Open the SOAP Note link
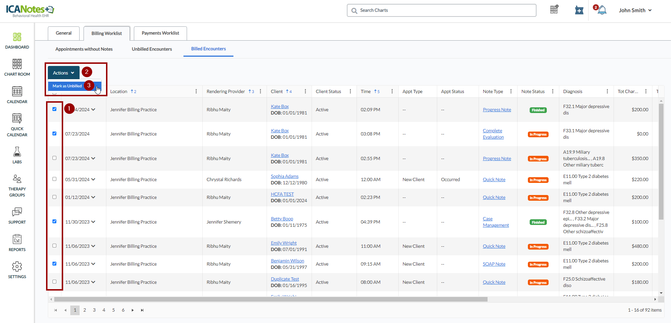This screenshot has height=323, width=671. [494, 264]
